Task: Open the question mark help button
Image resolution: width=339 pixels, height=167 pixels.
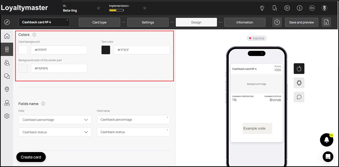Action: coord(277,22)
